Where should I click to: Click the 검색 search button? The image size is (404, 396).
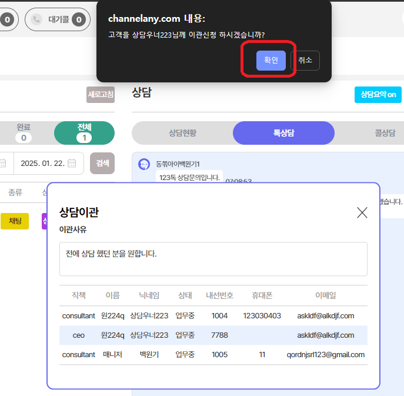click(102, 163)
